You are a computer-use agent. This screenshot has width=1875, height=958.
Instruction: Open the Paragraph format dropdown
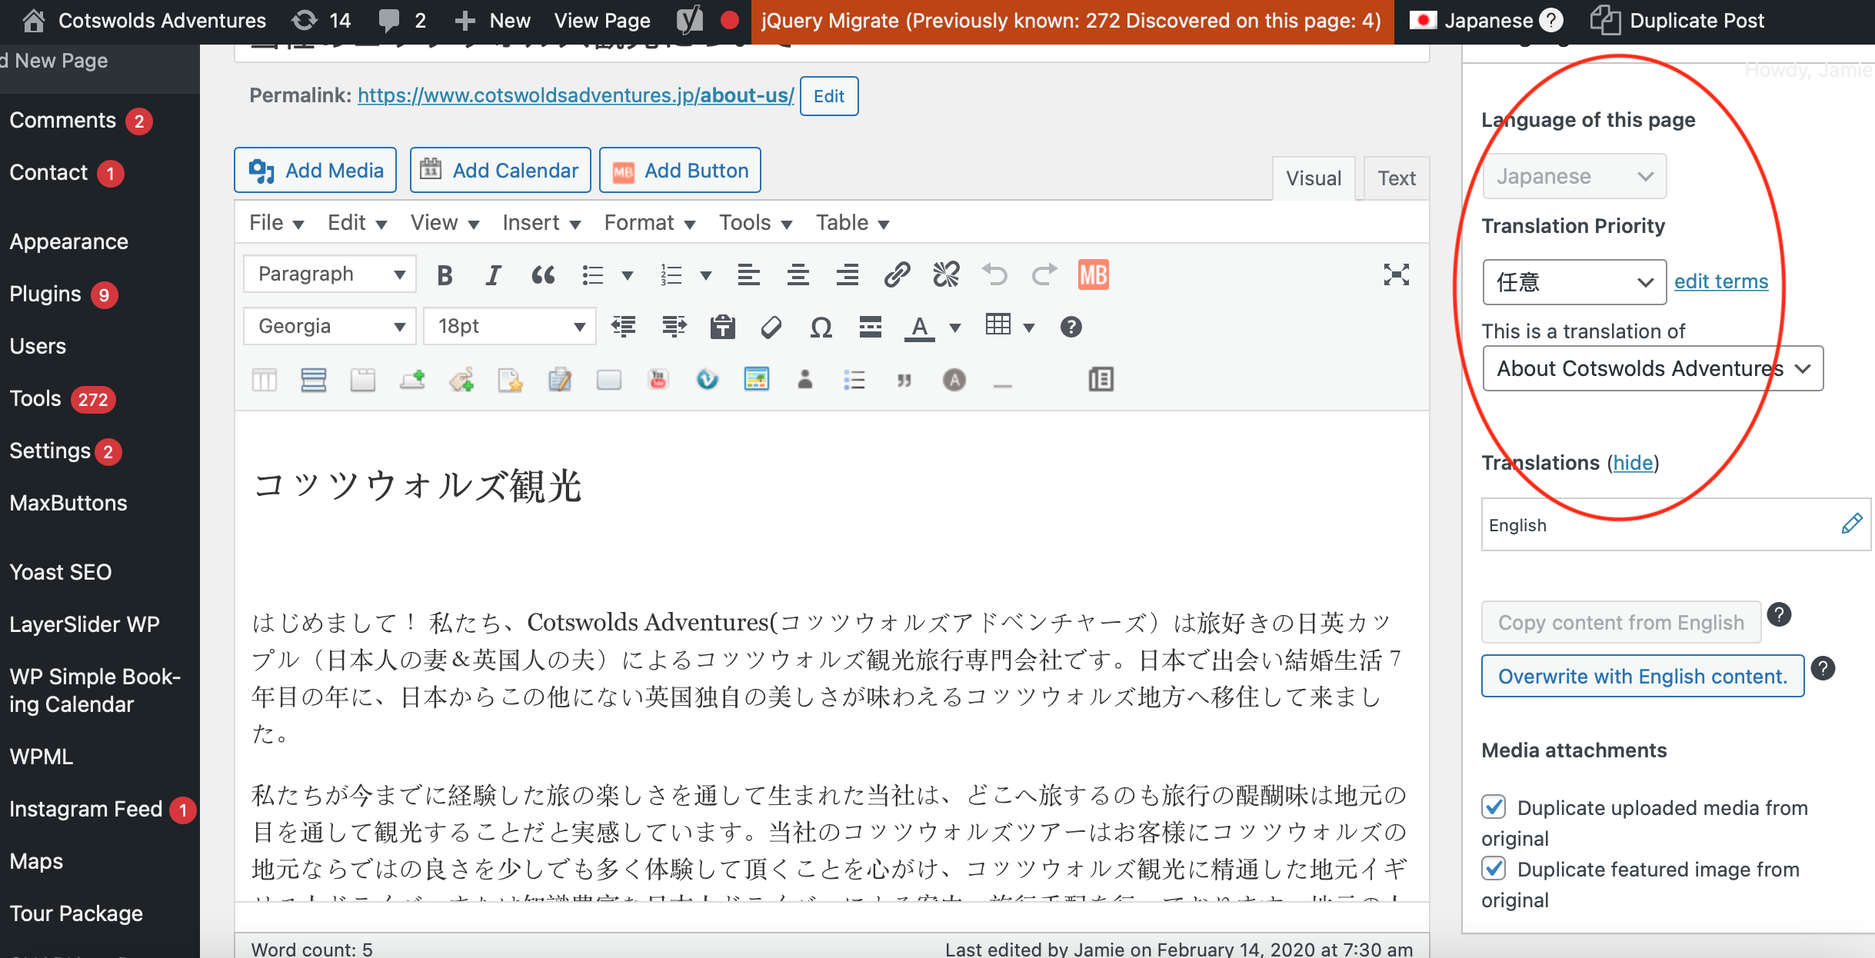(330, 274)
